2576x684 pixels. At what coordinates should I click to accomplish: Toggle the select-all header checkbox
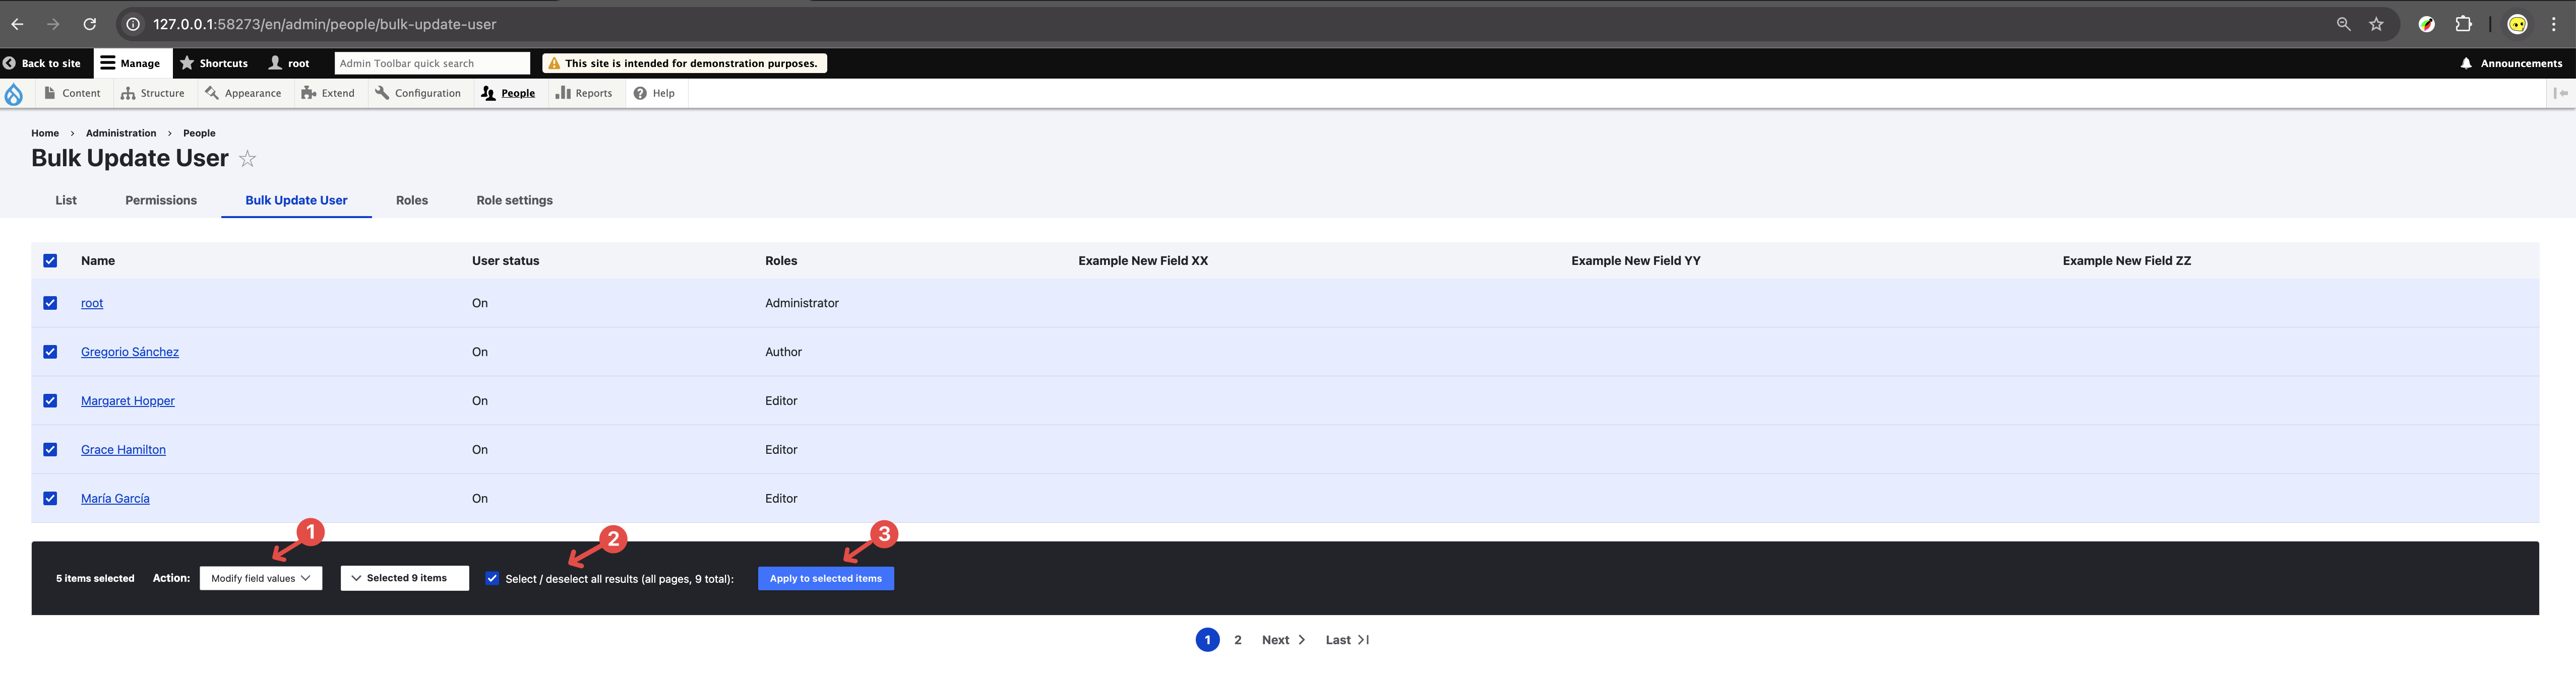pyautogui.click(x=50, y=260)
